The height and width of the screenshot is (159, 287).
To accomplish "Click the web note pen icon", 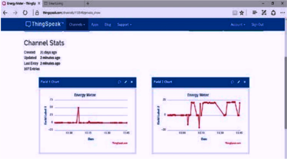I will coord(264,13).
